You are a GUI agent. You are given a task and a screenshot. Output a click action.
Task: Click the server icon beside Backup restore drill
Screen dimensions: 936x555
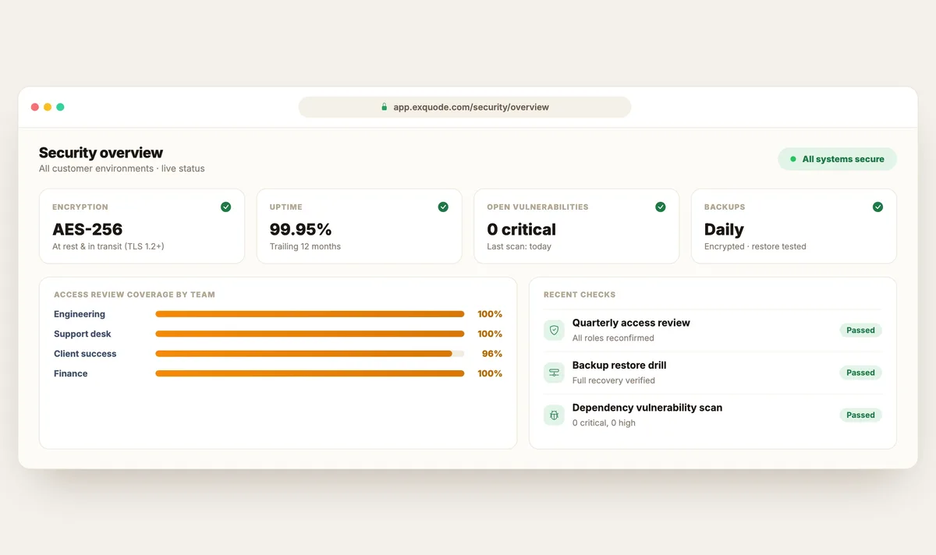point(554,373)
